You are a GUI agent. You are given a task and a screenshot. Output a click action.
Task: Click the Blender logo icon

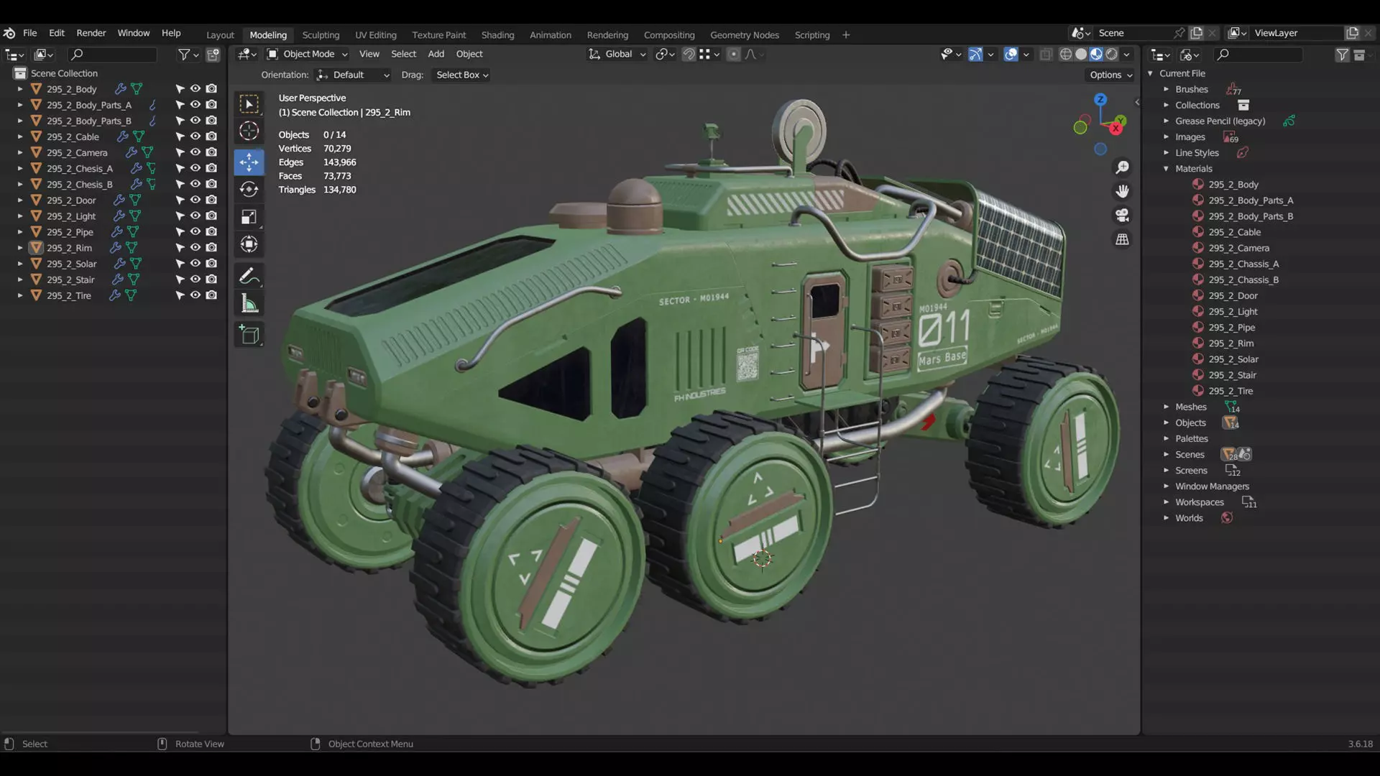[9, 33]
